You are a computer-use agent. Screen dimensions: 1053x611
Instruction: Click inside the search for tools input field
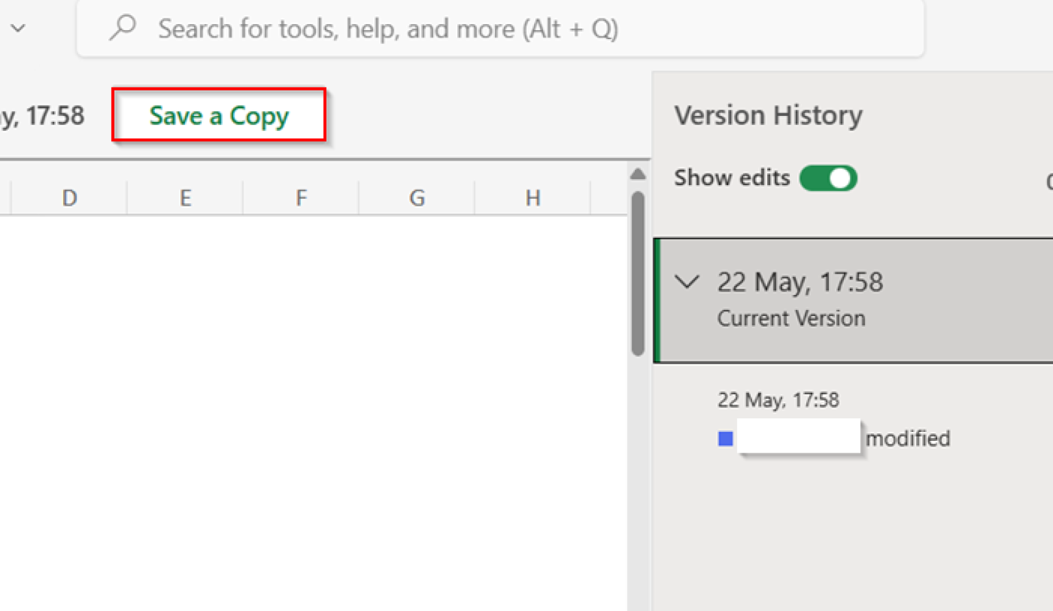[x=411, y=28]
